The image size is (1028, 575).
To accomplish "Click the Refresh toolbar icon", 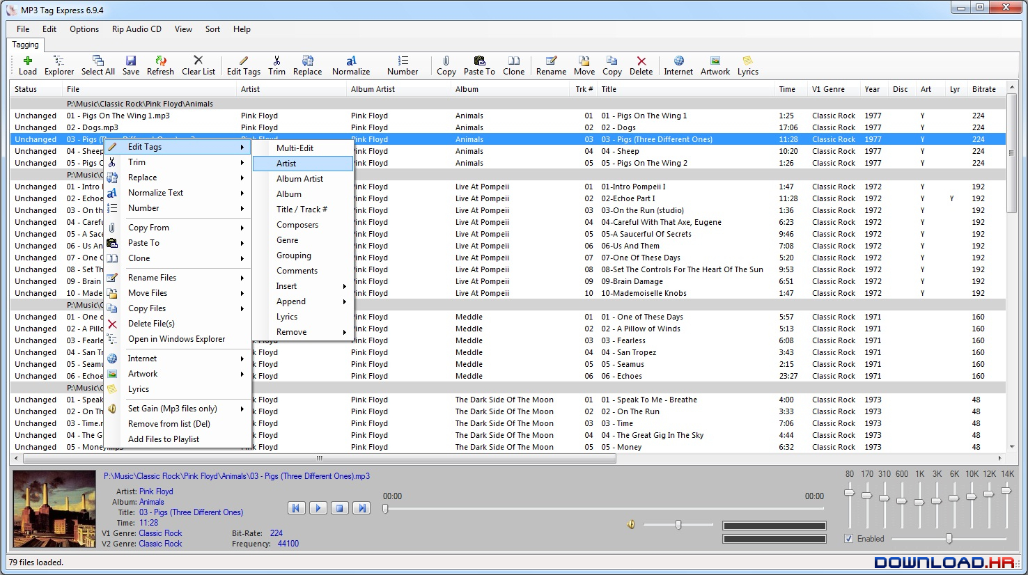I will click(161, 65).
